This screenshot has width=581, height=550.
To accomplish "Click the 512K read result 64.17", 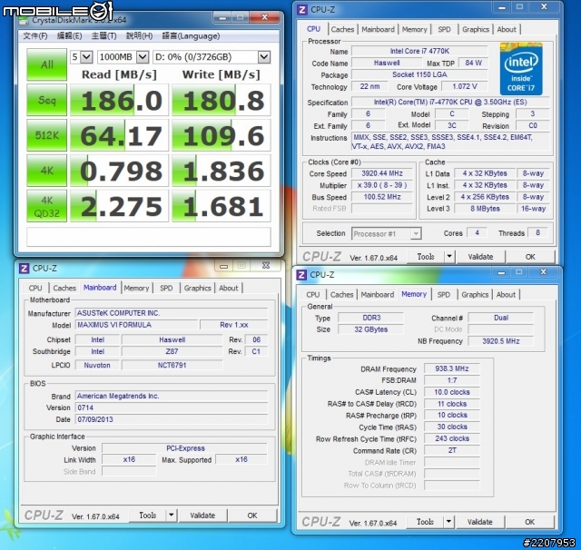I will [119, 135].
